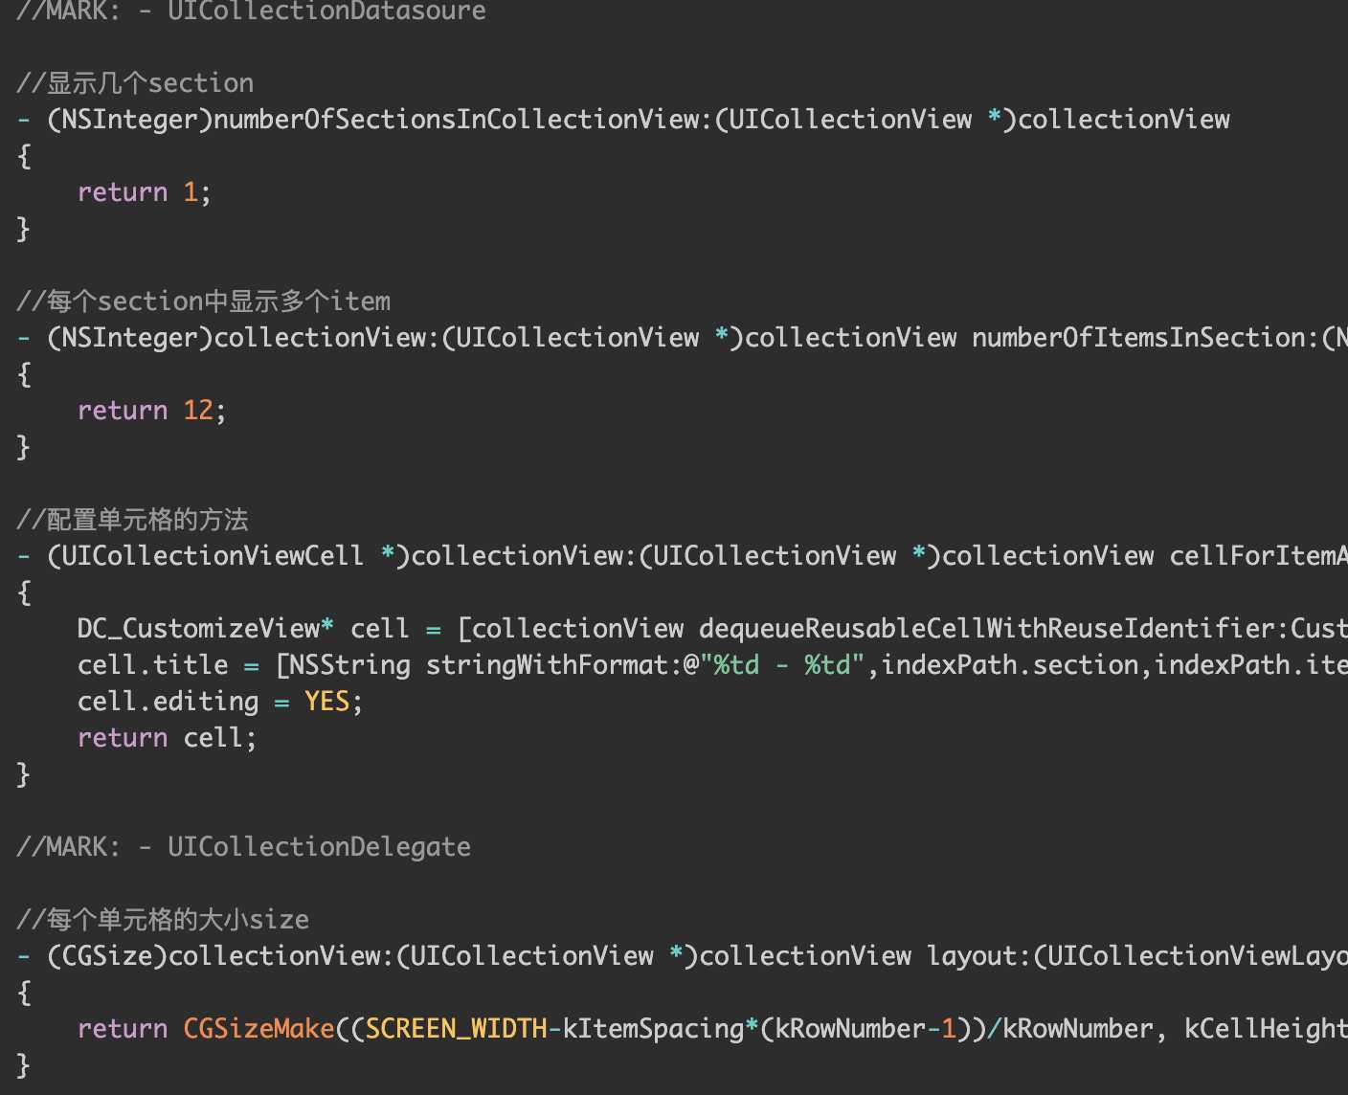Click the comment '//每个单元格的大小size'
This screenshot has height=1095, width=1348.
pyautogui.click(x=163, y=920)
